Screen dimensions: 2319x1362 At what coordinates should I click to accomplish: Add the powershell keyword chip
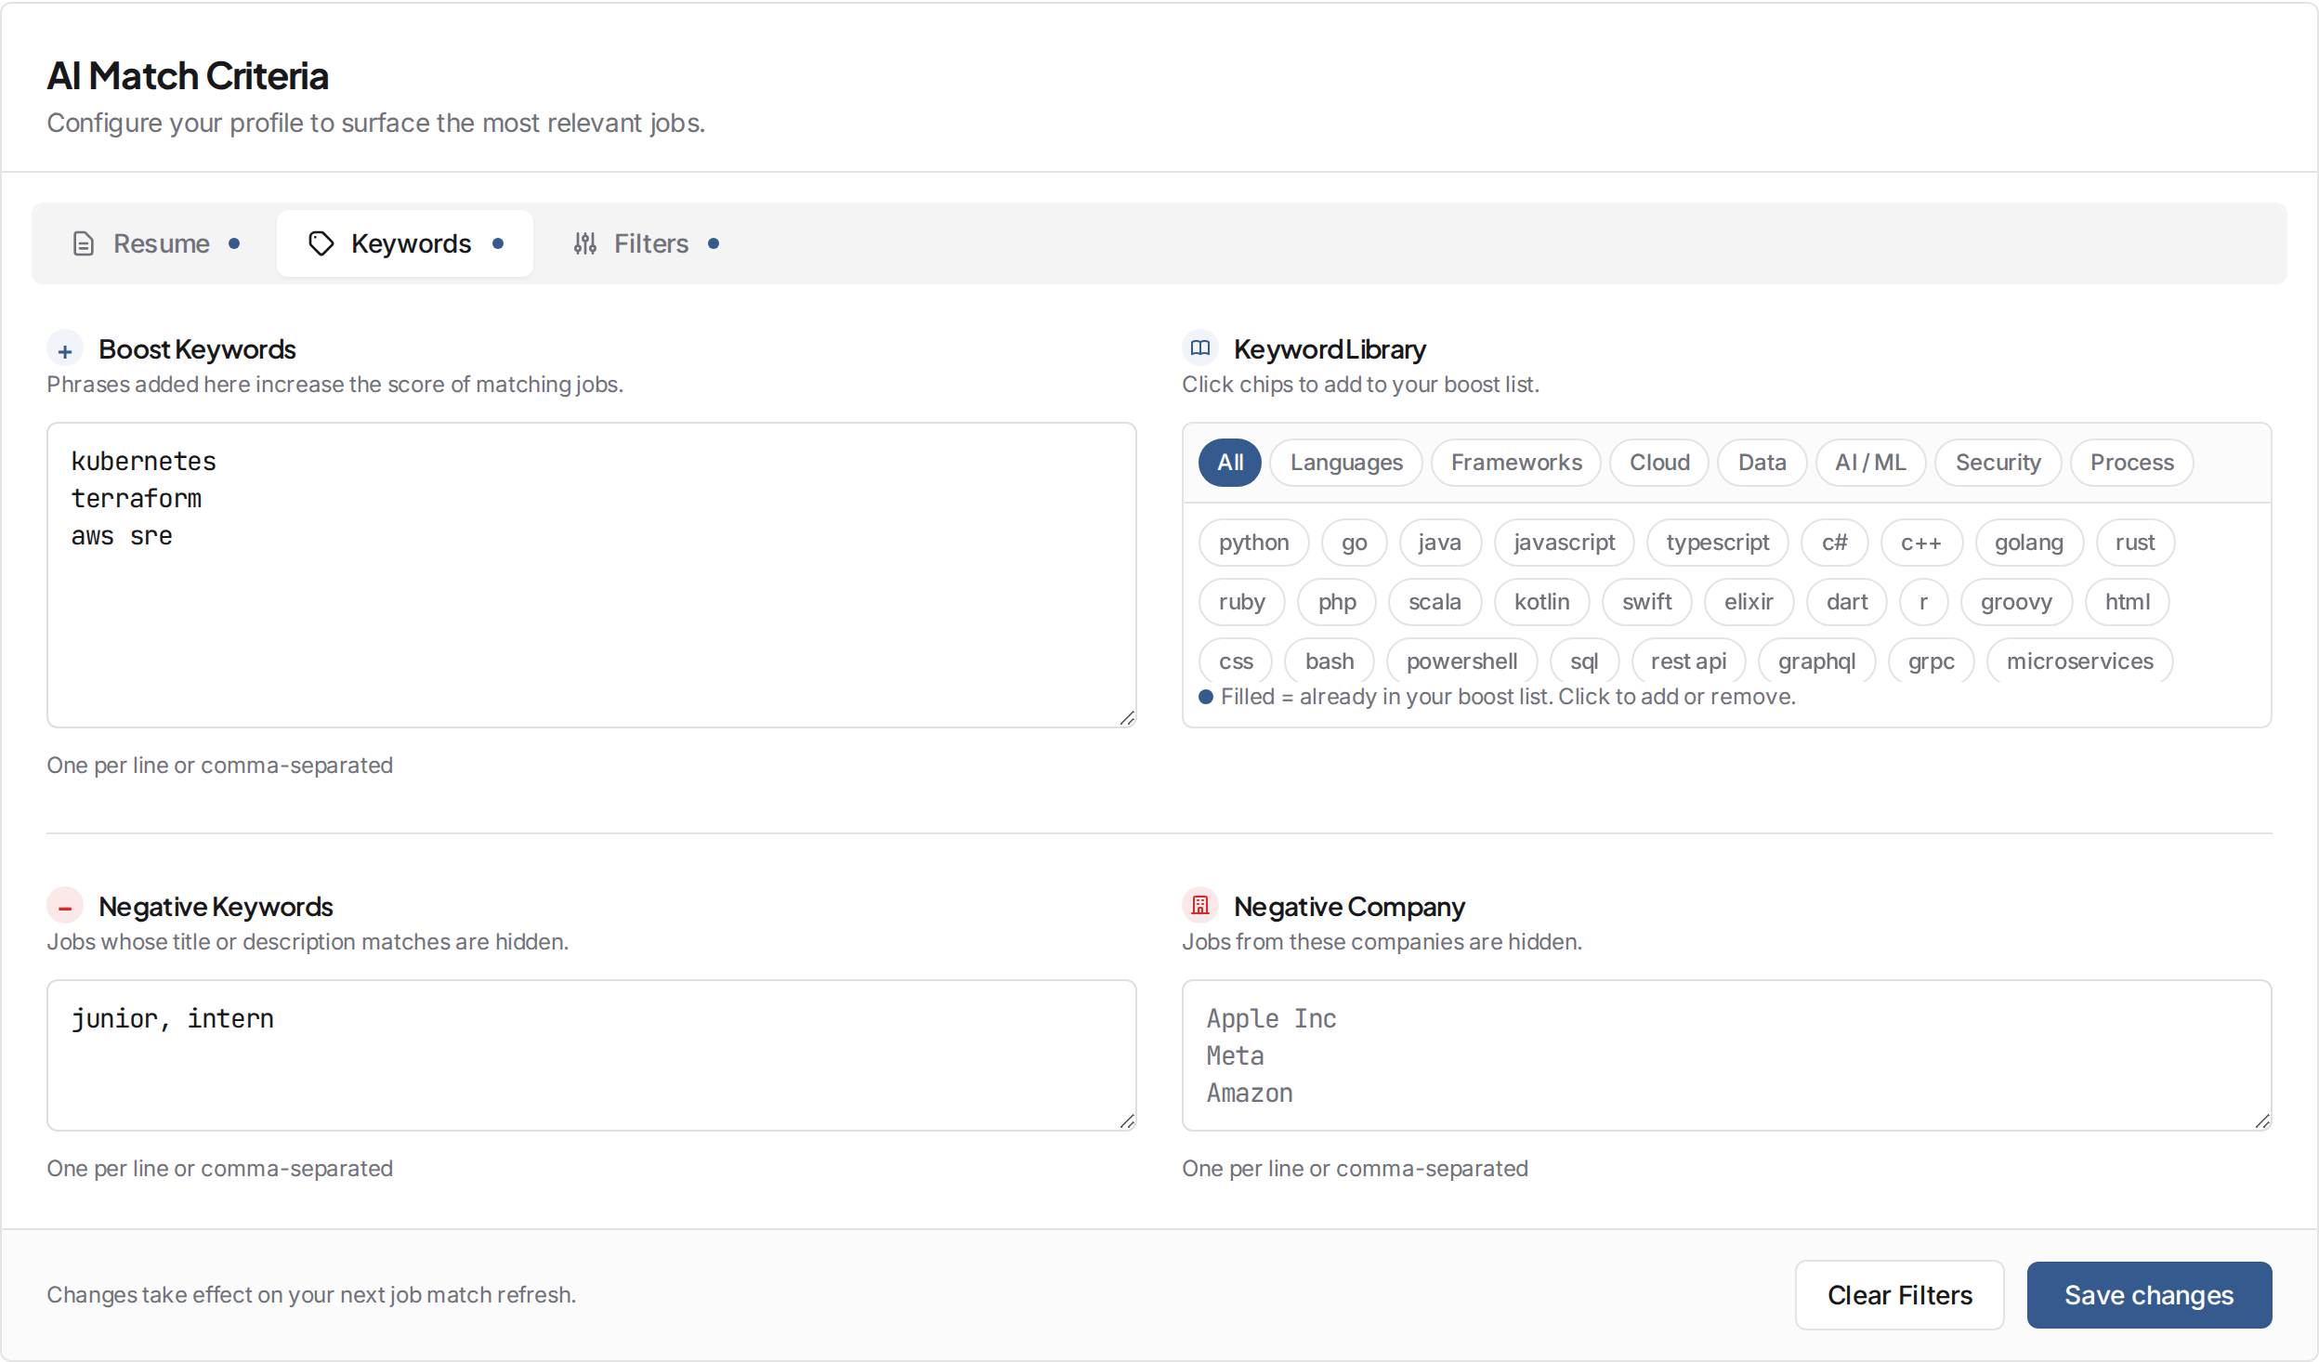click(1461, 661)
